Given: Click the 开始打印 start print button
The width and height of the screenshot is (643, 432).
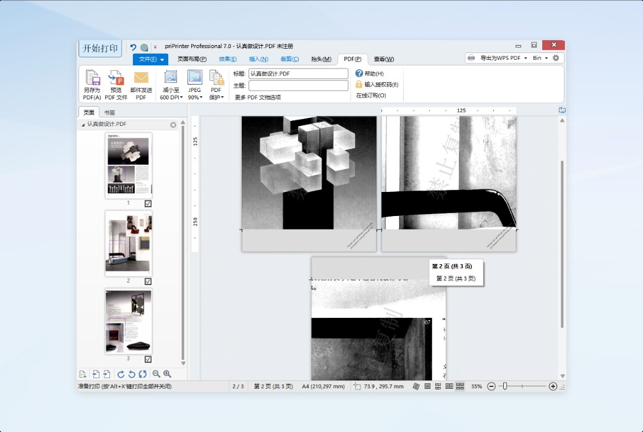Looking at the screenshot, I should tap(100, 48).
